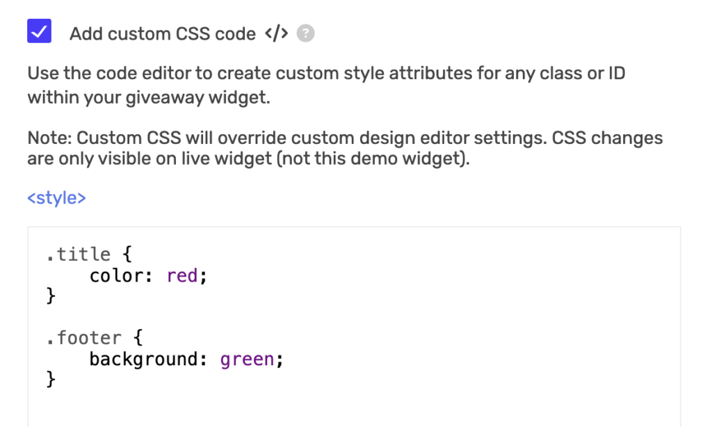Open the gray question mark help icon
712x427 pixels.
(x=305, y=33)
